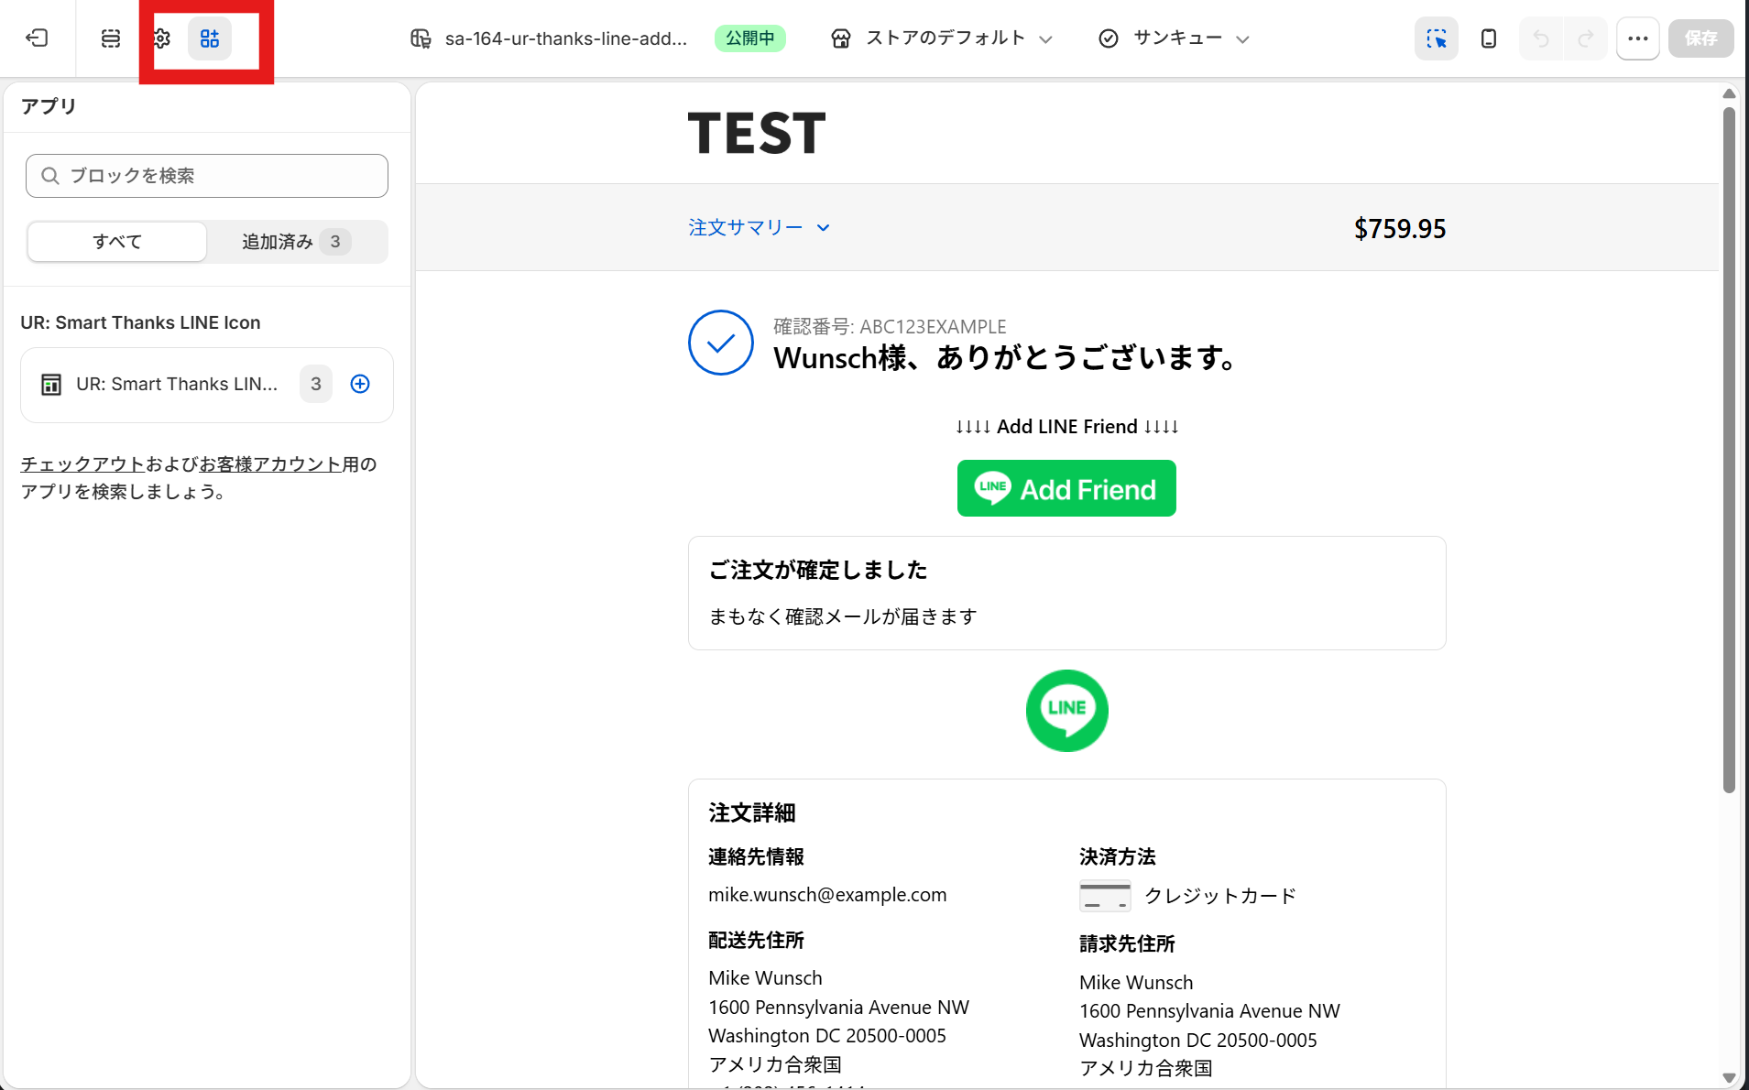Click the app block icon in UR: Smart Thanks row

[x=51, y=385]
